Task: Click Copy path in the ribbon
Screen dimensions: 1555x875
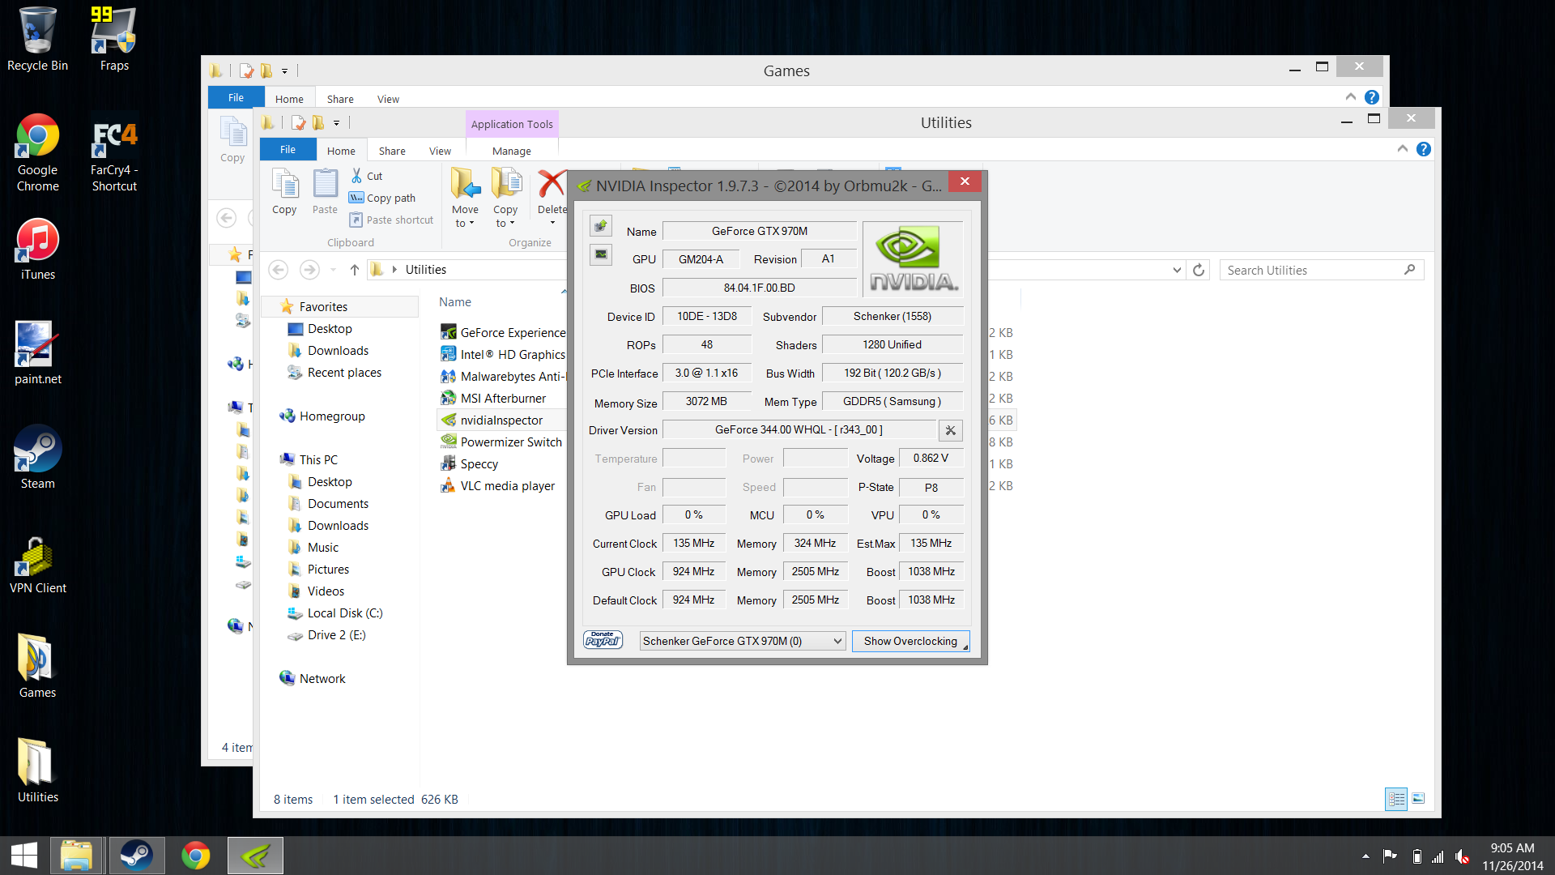Action: click(382, 198)
